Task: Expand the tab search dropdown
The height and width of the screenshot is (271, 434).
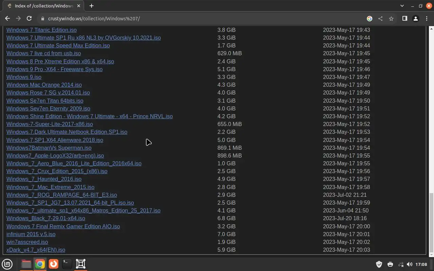Action: coord(402,6)
